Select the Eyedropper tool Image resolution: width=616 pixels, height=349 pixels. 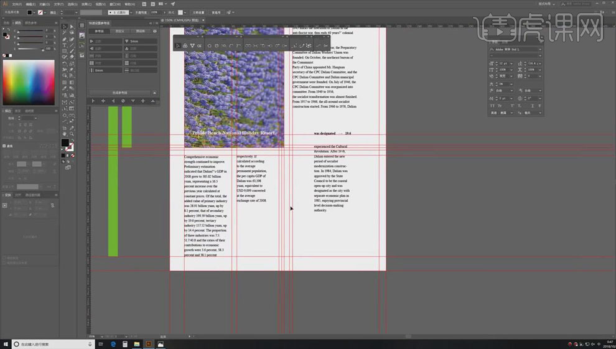pos(65,89)
